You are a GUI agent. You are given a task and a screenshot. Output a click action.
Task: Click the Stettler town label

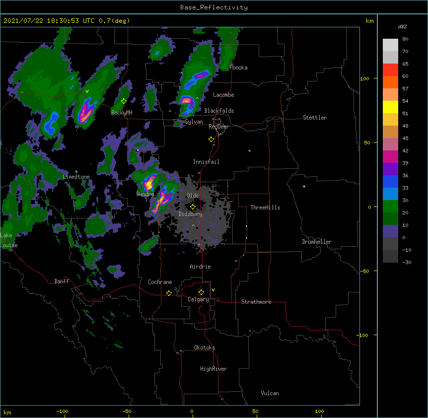315,118
